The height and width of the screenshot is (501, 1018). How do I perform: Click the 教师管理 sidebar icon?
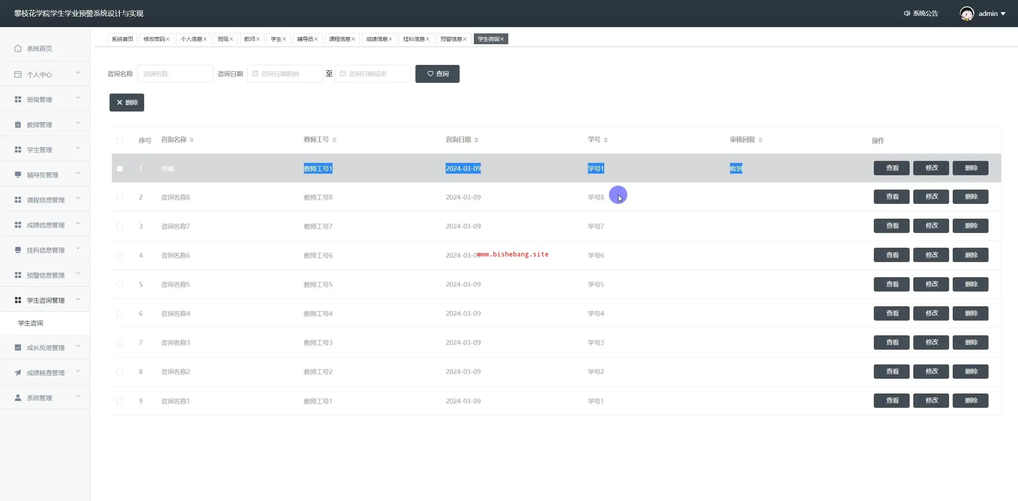(x=18, y=125)
